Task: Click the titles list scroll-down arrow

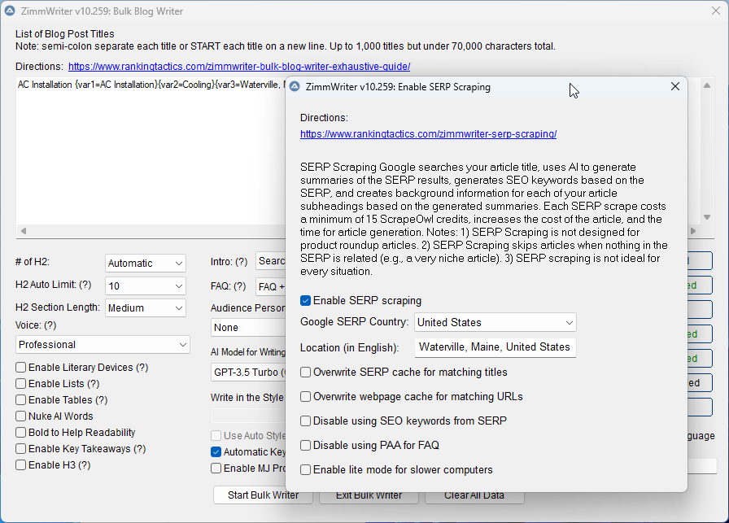Action: (707, 217)
